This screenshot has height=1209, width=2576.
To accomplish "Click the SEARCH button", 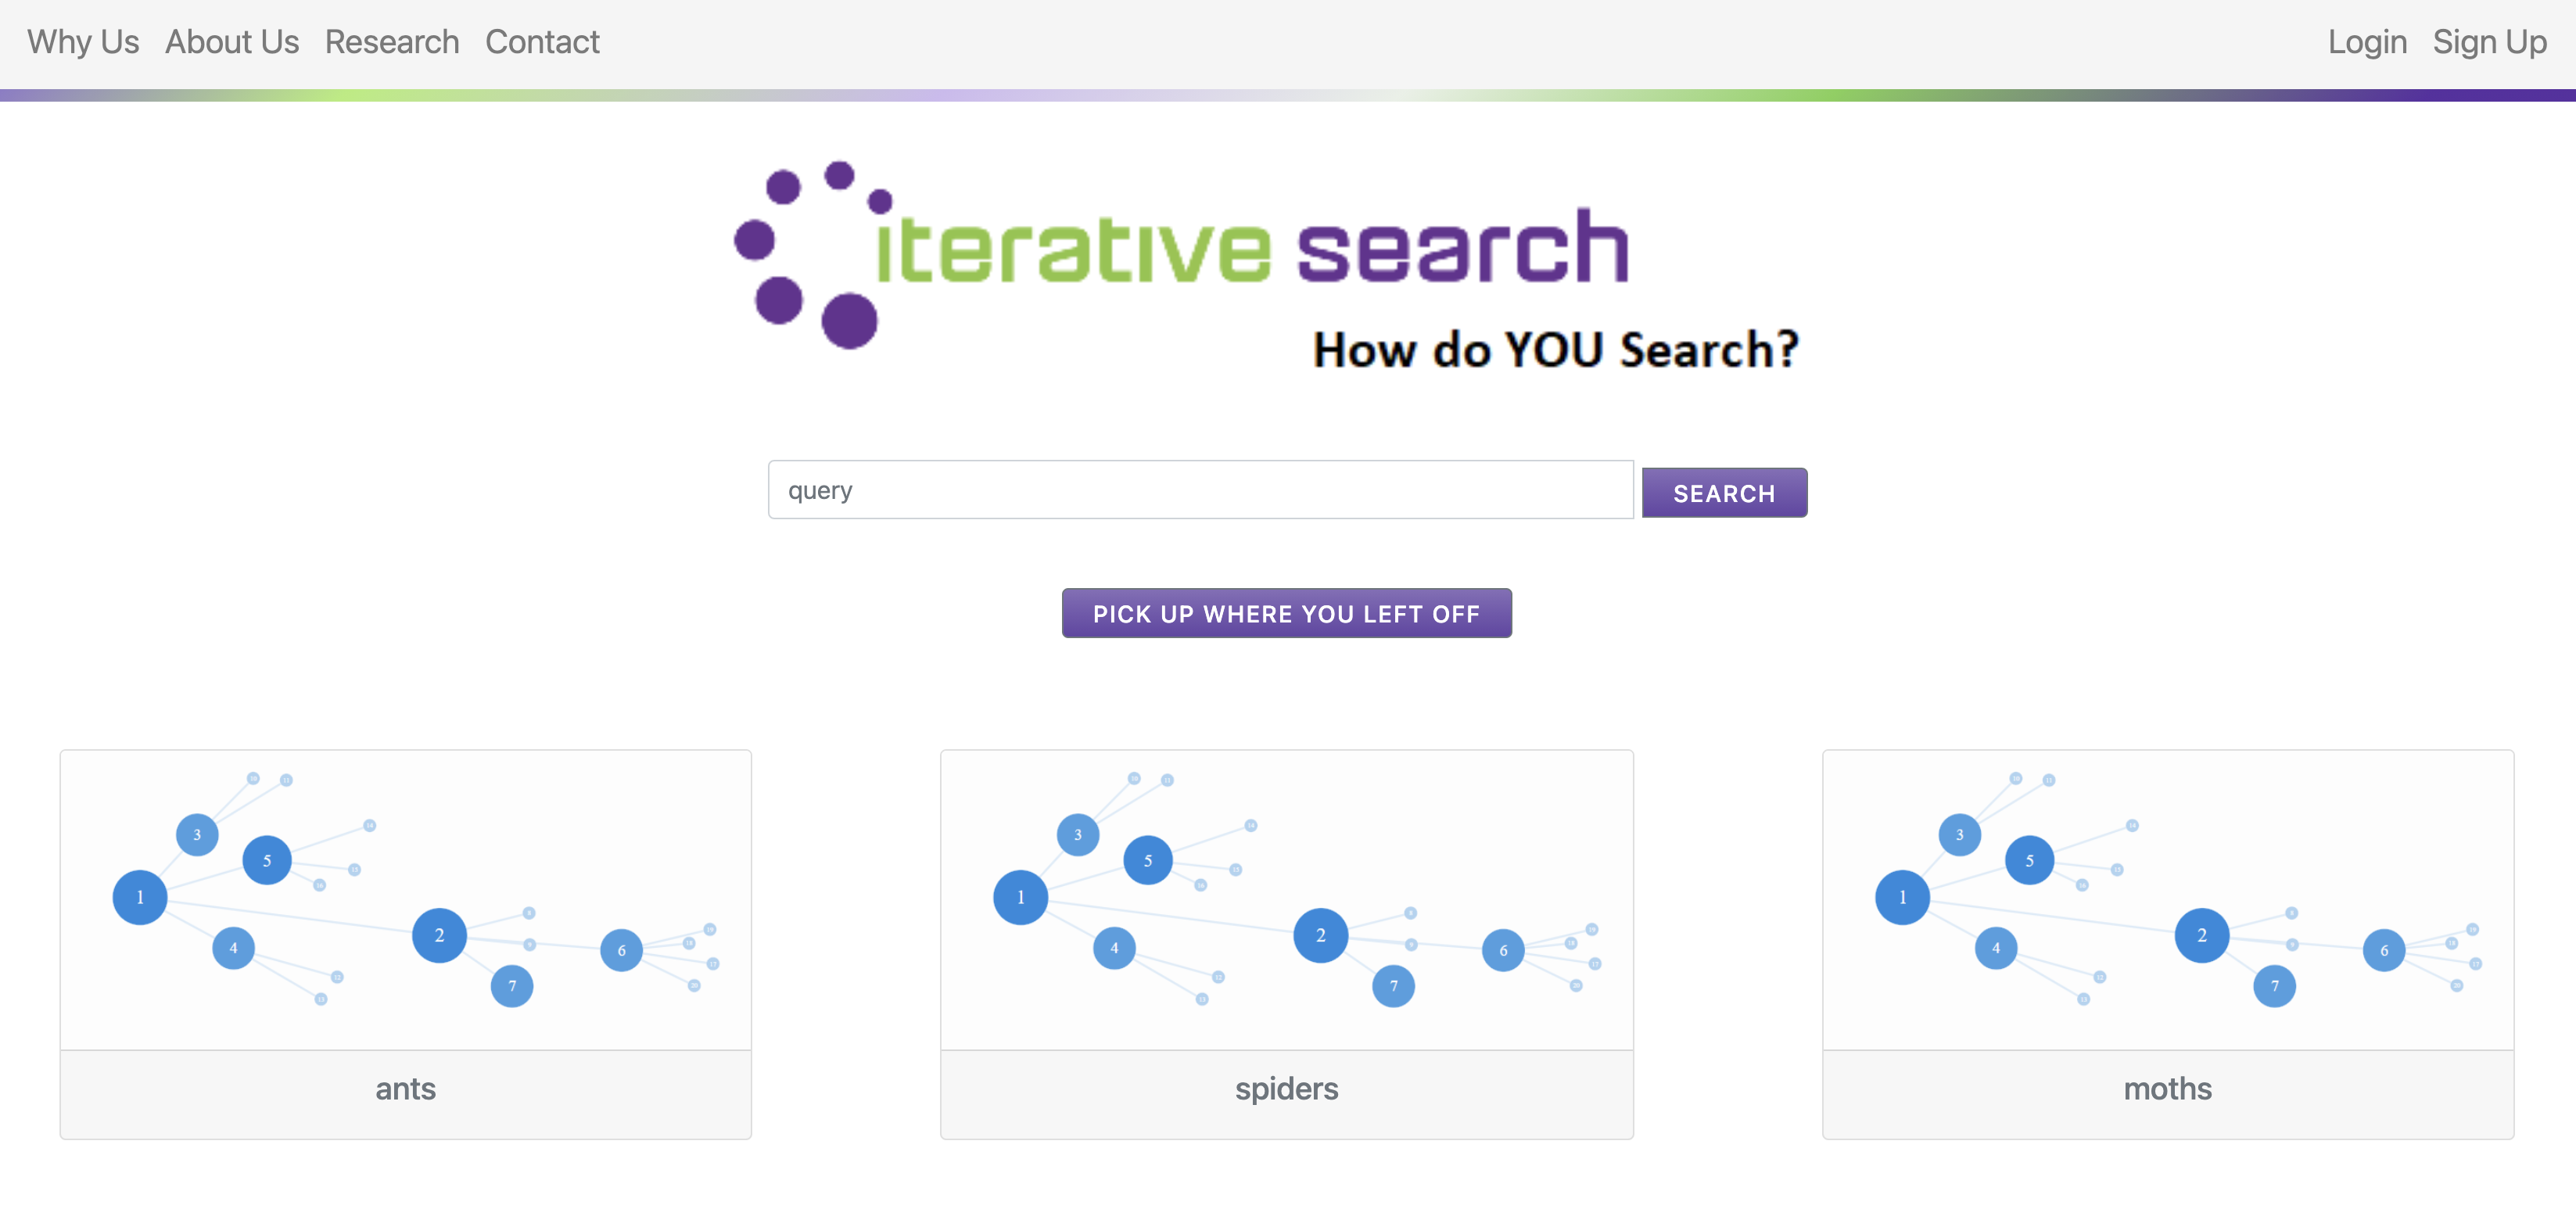I will click(1725, 491).
